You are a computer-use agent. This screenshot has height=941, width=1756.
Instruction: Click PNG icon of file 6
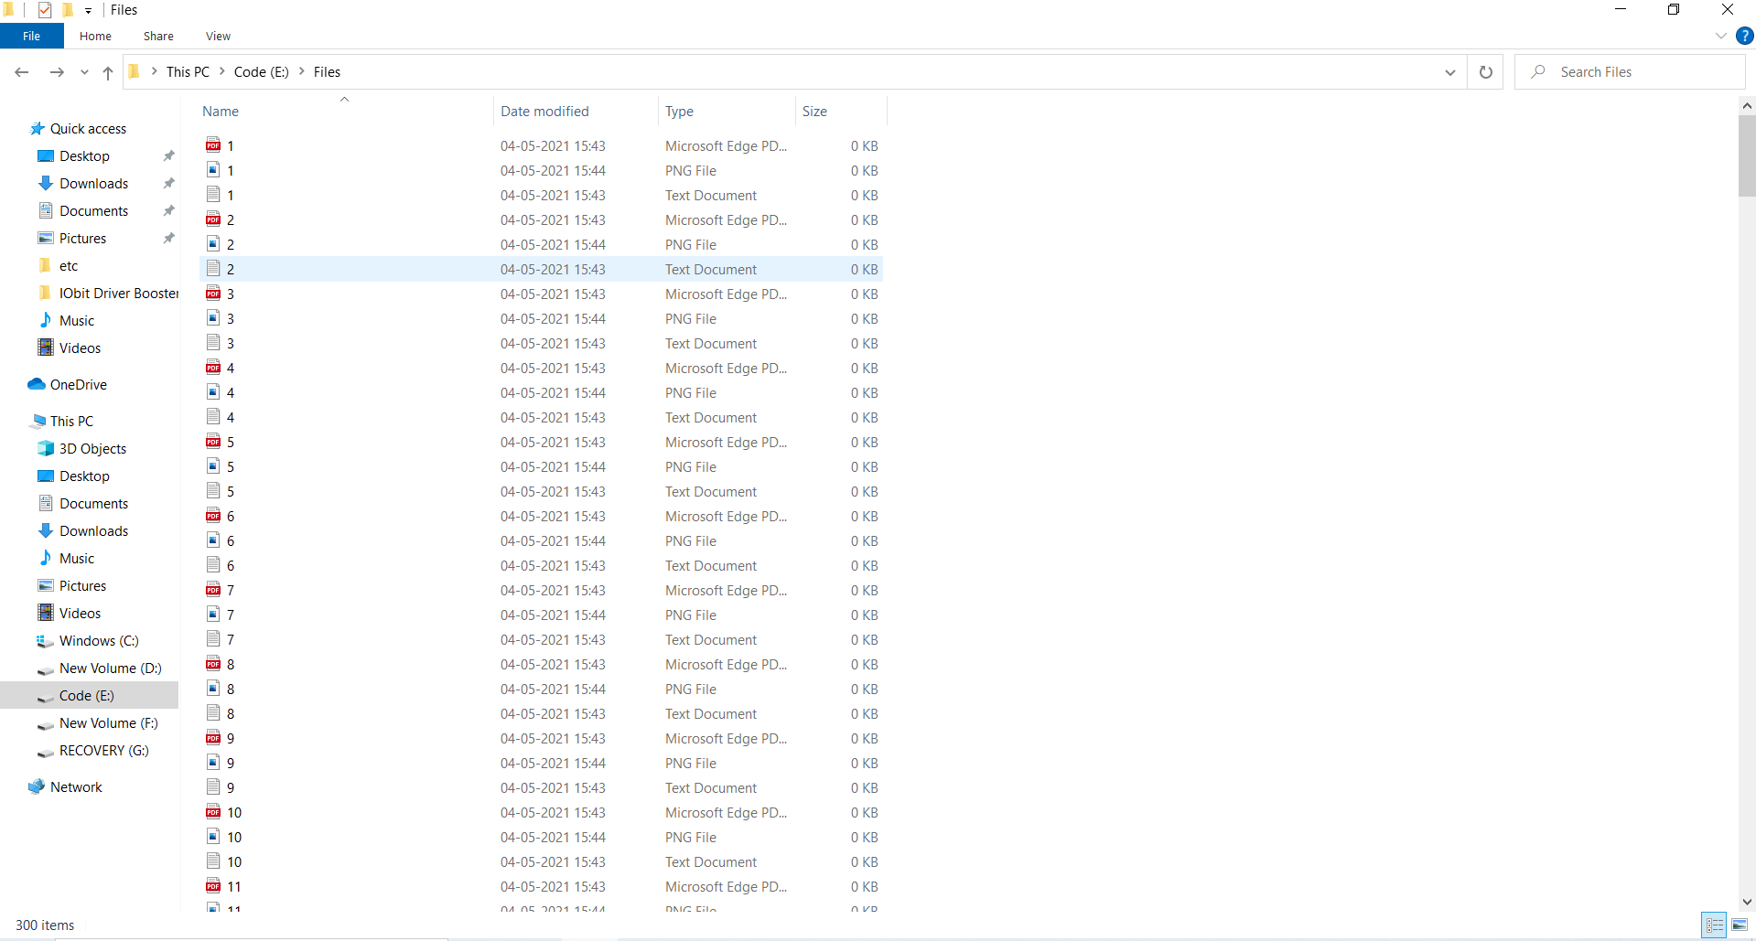[x=213, y=540]
